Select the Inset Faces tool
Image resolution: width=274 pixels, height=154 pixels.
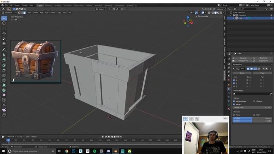pyautogui.click(x=4, y=65)
